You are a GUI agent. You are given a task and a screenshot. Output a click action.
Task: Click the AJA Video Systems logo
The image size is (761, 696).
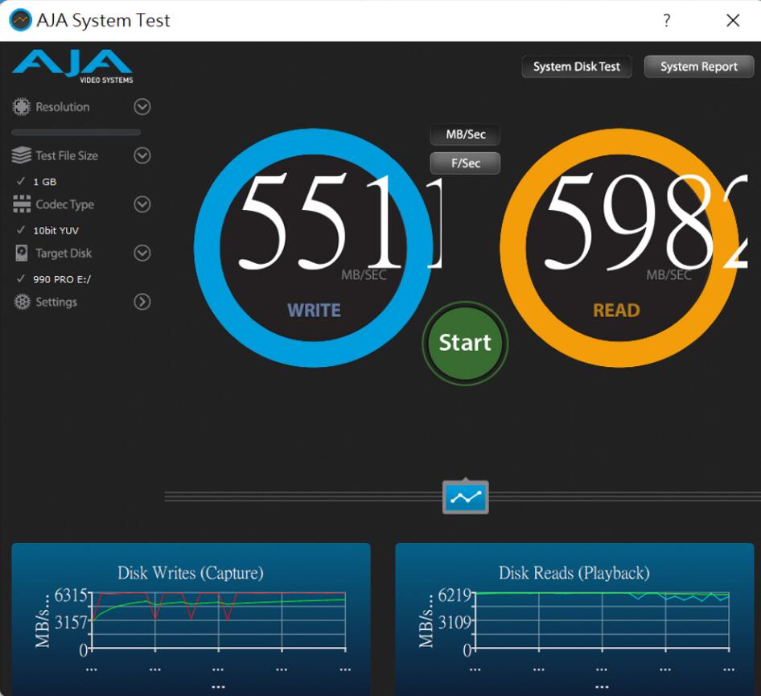72,67
